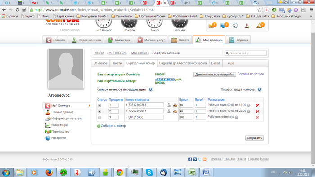The width and height of the screenshot is (315, 177).
Task: Open help for number entry order
Action: tap(259, 89)
